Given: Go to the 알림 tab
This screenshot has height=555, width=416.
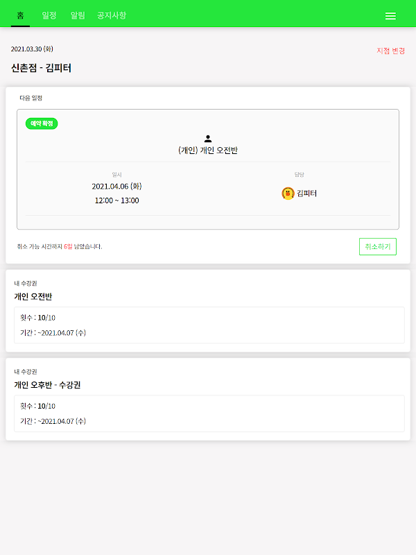Looking at the screenshot, I should pyautogui.click(x=78, y=15).
